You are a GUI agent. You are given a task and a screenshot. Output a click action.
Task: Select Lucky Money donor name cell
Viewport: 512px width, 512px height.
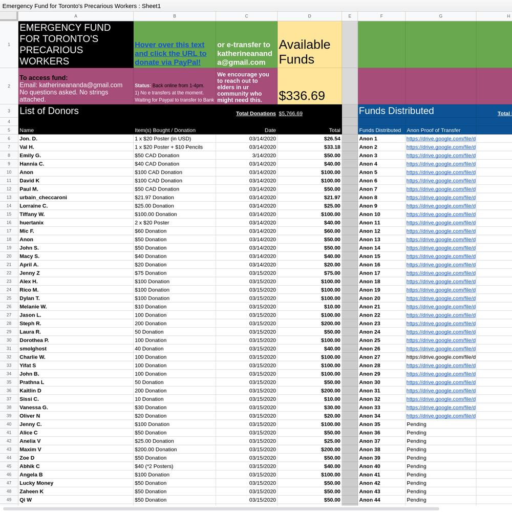[76, 483]
